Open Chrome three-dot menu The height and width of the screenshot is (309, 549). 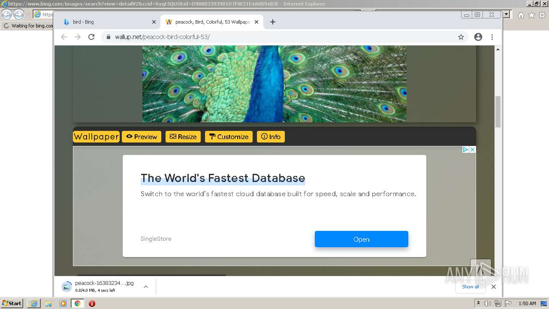click(492, 37)
